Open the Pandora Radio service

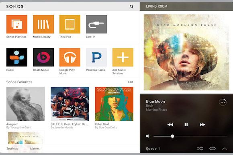96,58
